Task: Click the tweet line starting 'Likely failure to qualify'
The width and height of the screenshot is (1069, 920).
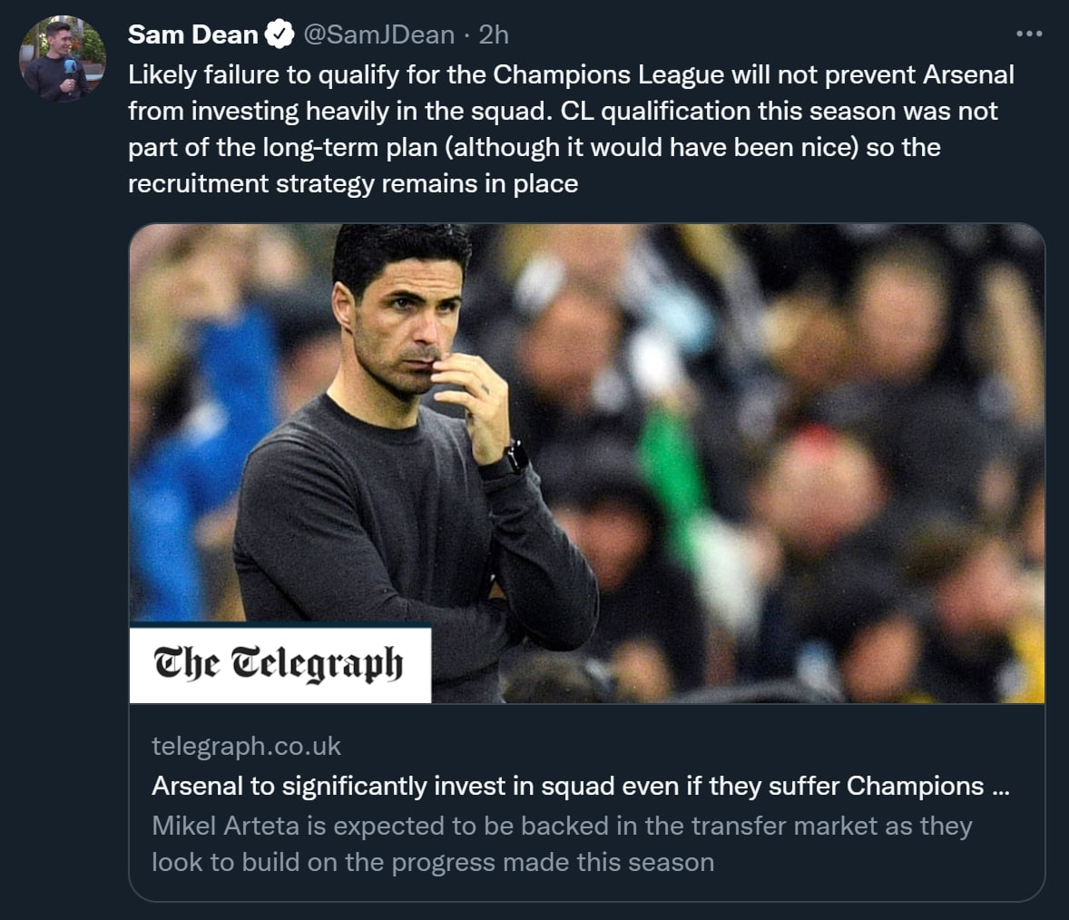Action: (571, 74)
